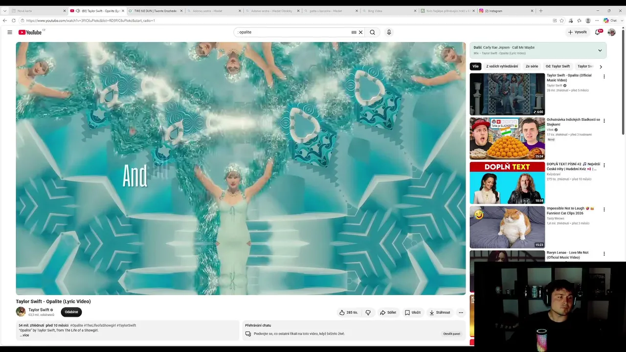Open options for Opalite Official Music Video
Image resolution: width=626 pixels, height=352 pixels.
[x=604, y=77]
